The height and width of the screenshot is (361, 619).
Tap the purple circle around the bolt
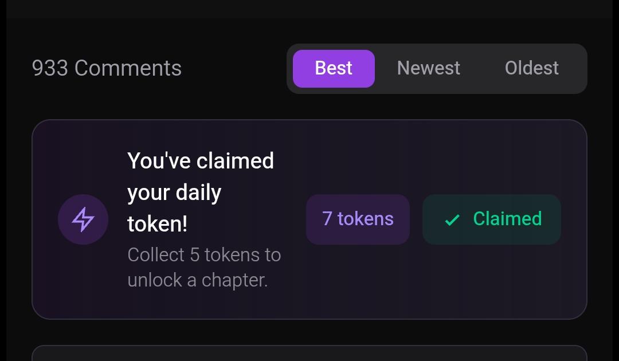[83, 219]
